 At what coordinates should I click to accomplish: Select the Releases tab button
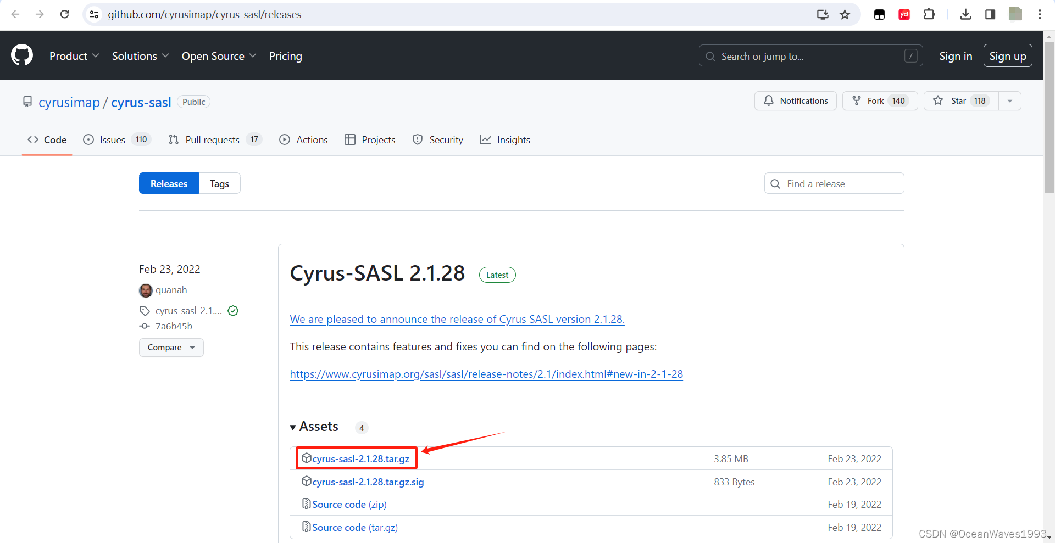(169, 183)
